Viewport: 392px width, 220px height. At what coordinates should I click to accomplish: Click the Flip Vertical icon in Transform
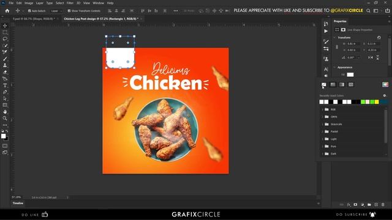[x=377, y=57]
